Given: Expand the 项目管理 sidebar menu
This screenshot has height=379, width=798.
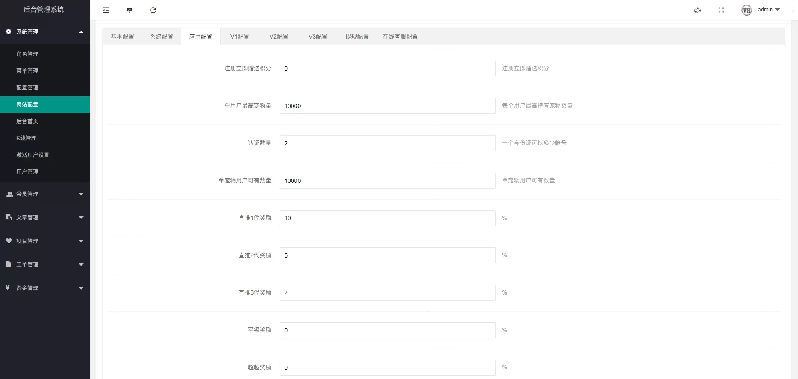Looking at the screenshot, I should click(x=45, y=241).
